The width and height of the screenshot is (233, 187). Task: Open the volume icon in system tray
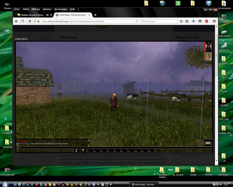point(221,184)
